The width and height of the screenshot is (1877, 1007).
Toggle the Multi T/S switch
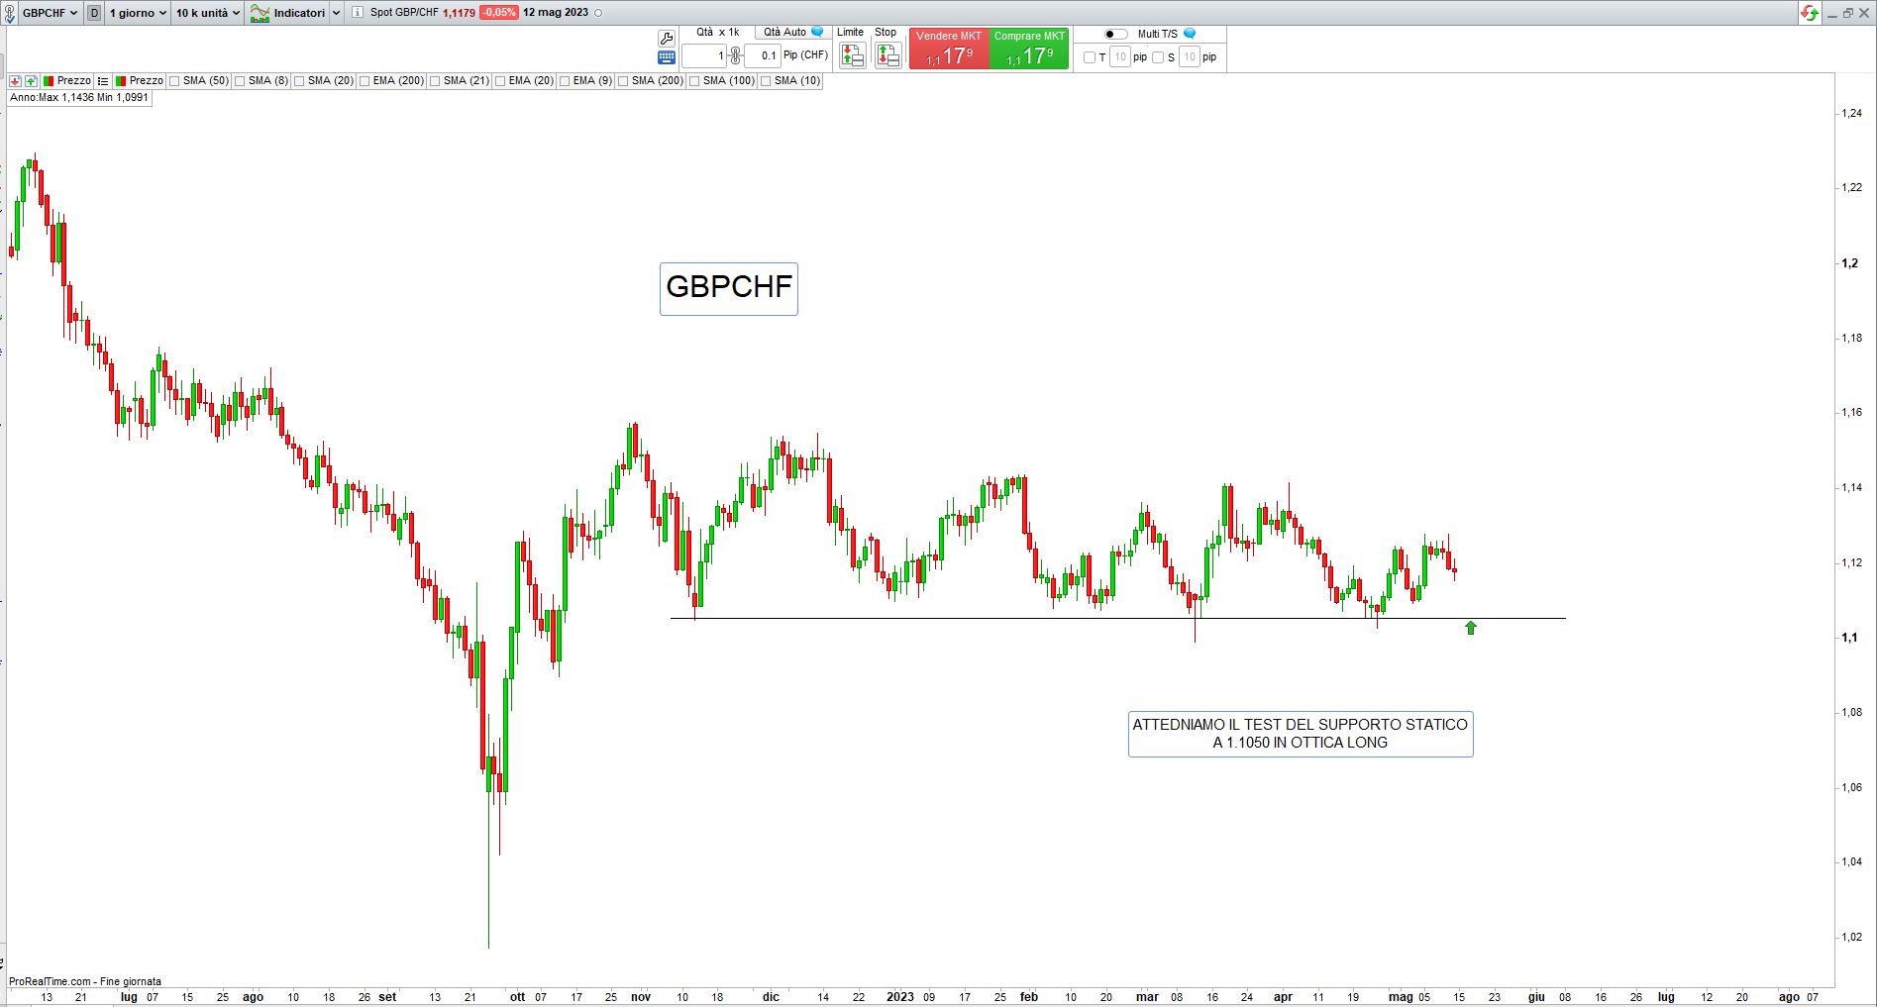[x=1116, y=34]
